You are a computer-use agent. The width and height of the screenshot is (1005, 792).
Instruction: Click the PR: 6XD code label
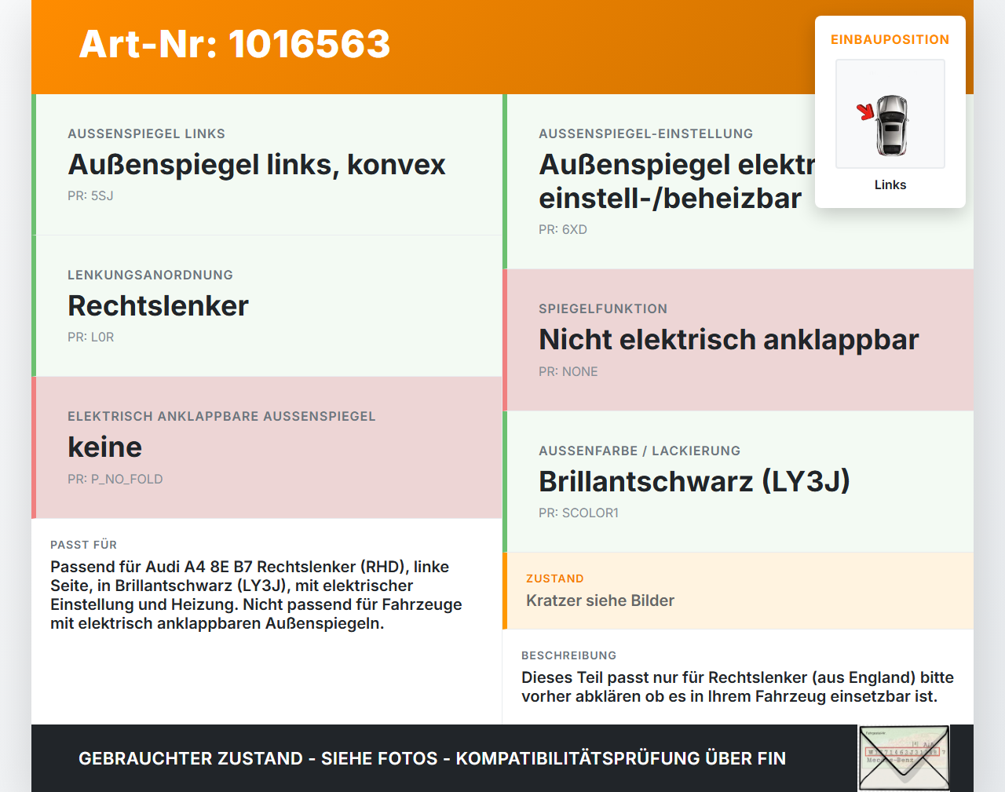[562, 229]
